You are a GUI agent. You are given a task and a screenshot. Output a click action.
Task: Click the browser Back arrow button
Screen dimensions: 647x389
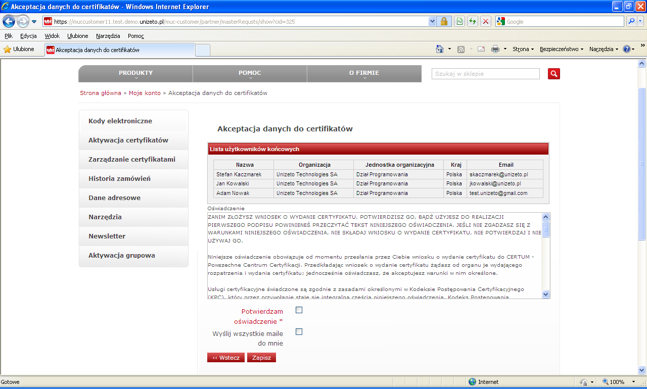tap(9, 21)
